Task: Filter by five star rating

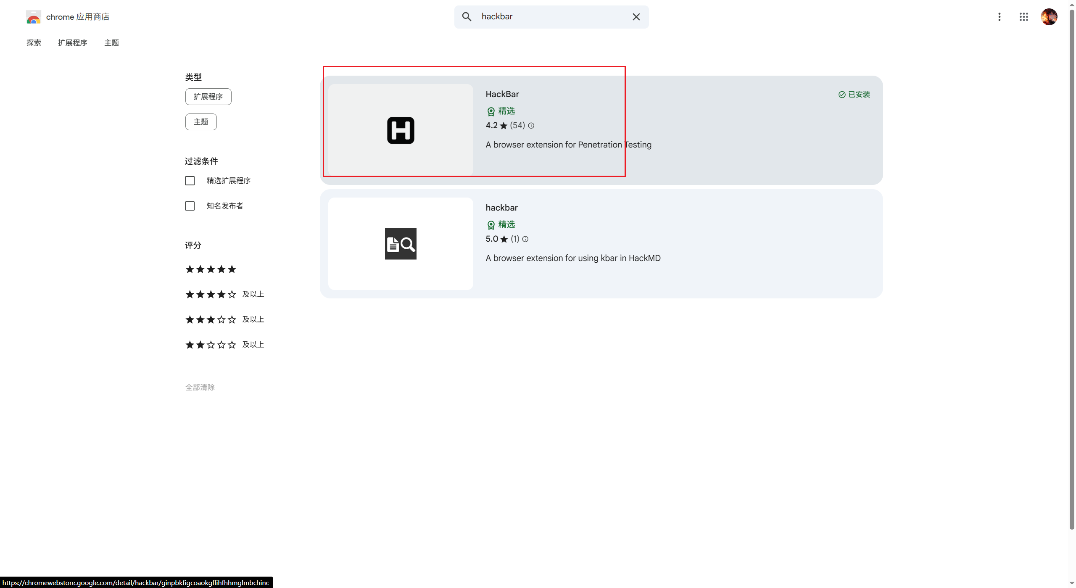Action: coord(211,269)
